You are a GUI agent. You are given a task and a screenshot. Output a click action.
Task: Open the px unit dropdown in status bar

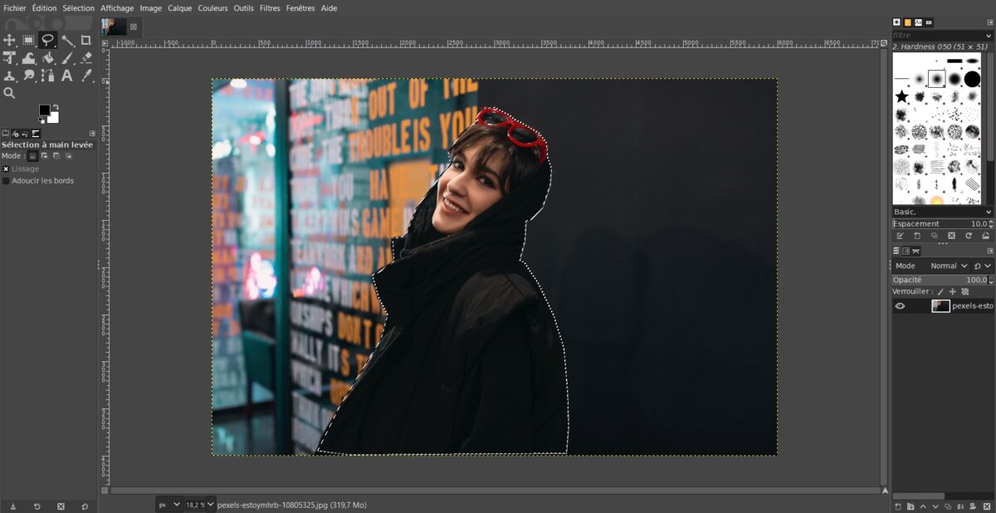click(x=169, y=504)
